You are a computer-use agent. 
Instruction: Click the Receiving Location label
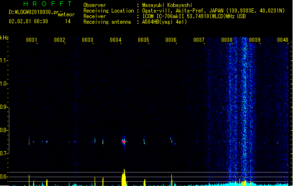point(109,11)
